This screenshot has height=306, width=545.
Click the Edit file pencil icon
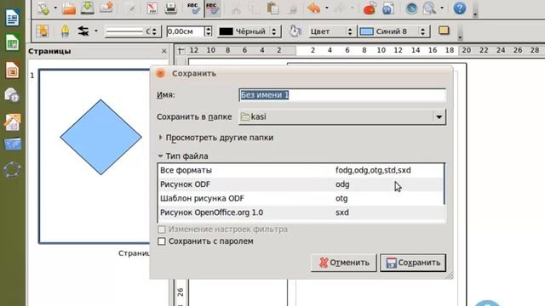pyautogui.click(x=130, y=8)
